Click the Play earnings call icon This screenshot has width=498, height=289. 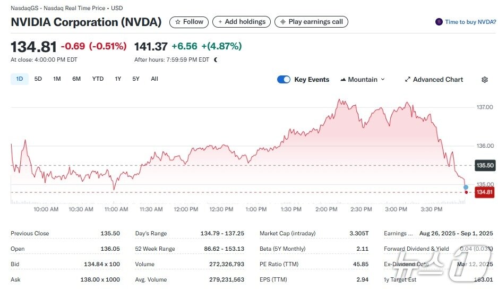tap(283, 22)
